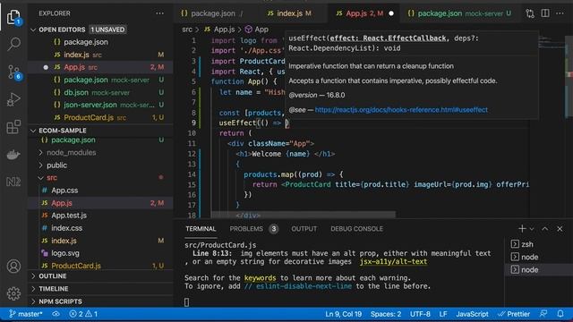Switch to the package.json mock-server tab
The width and height of the screenshot is (573, 322).
pyautogui.click(x=459, y=13)
